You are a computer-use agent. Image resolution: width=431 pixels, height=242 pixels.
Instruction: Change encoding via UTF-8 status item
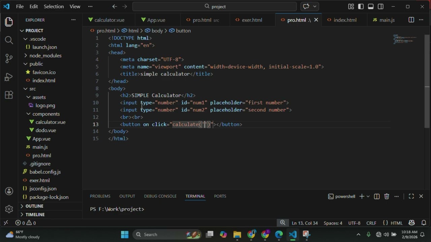[354, 223]
